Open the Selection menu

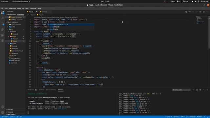click(12, 9)
